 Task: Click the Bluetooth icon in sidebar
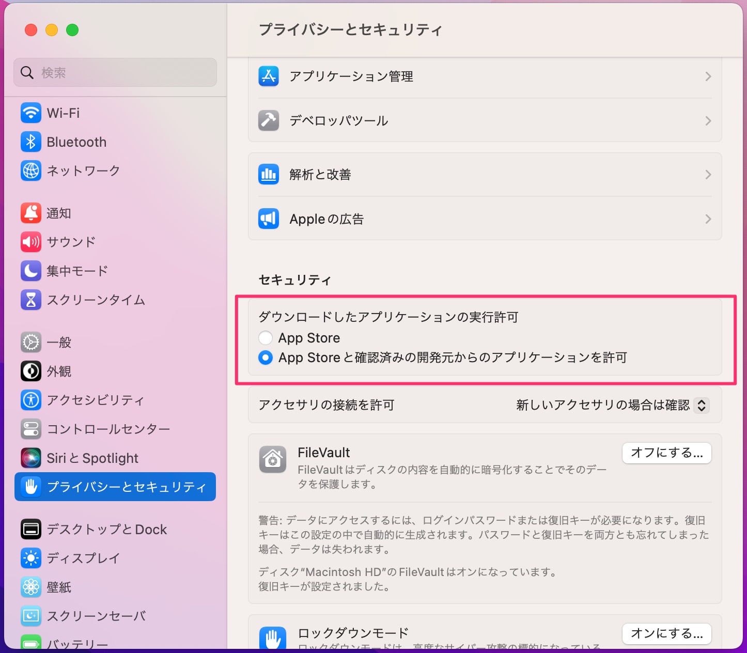tap(31, 142)
